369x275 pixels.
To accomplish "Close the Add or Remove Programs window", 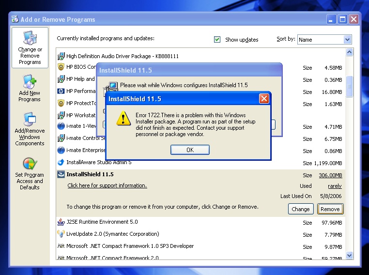I will tap(354, 19).
